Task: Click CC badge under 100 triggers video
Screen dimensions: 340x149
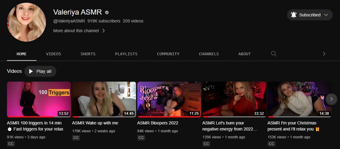Action: coord(11,144)
